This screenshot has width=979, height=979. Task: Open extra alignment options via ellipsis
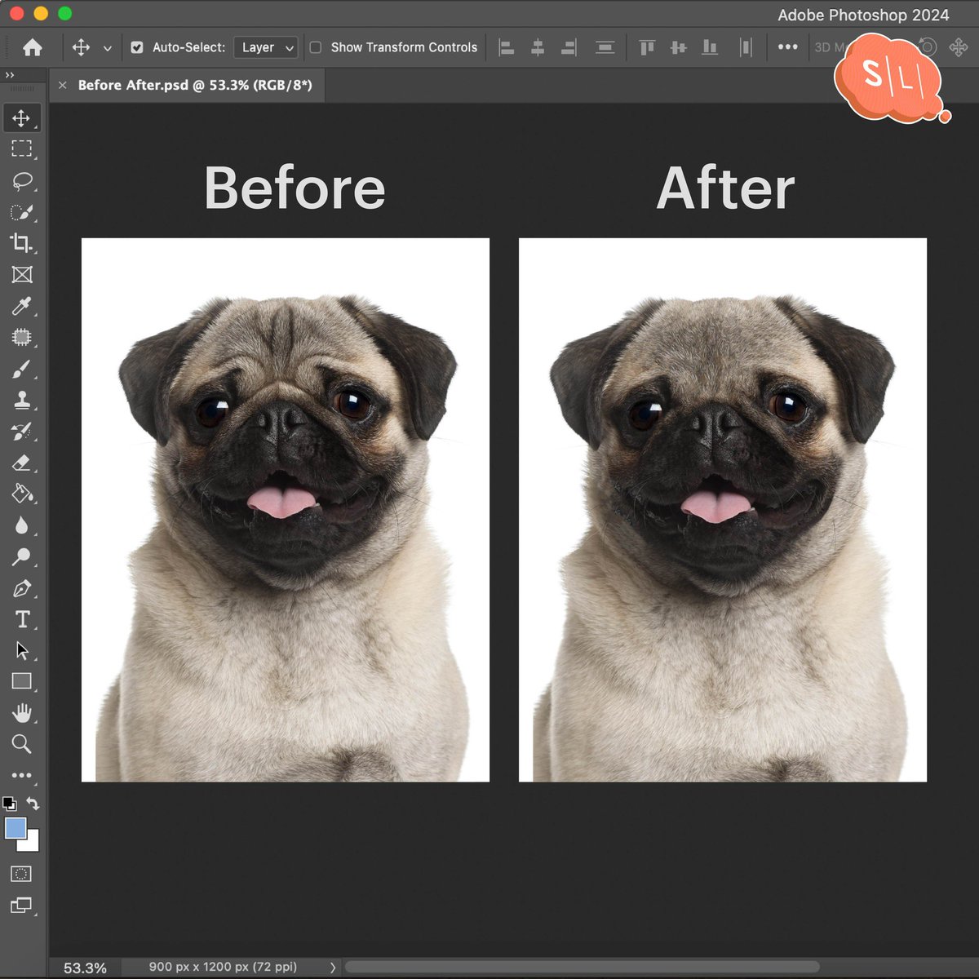[787, 47]
